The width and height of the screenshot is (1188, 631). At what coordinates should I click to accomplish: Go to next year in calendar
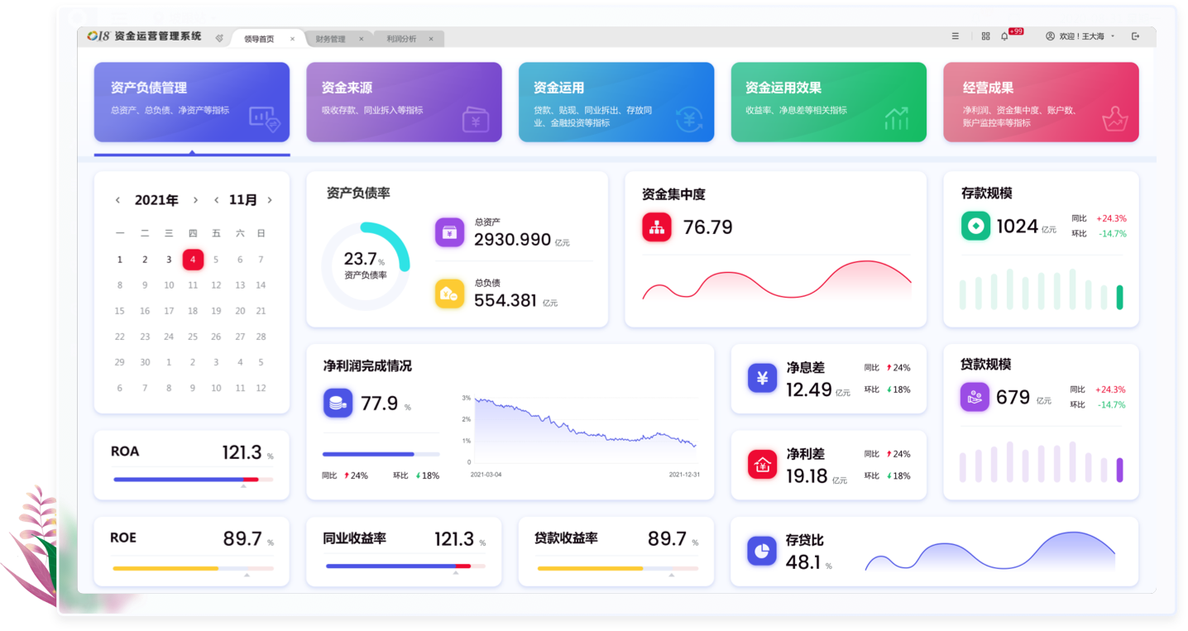click(195, 200)
